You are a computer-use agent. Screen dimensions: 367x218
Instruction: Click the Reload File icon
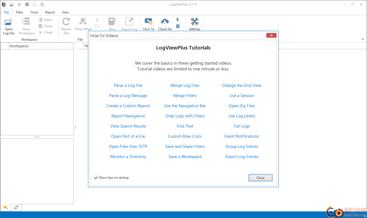(66, 22)
